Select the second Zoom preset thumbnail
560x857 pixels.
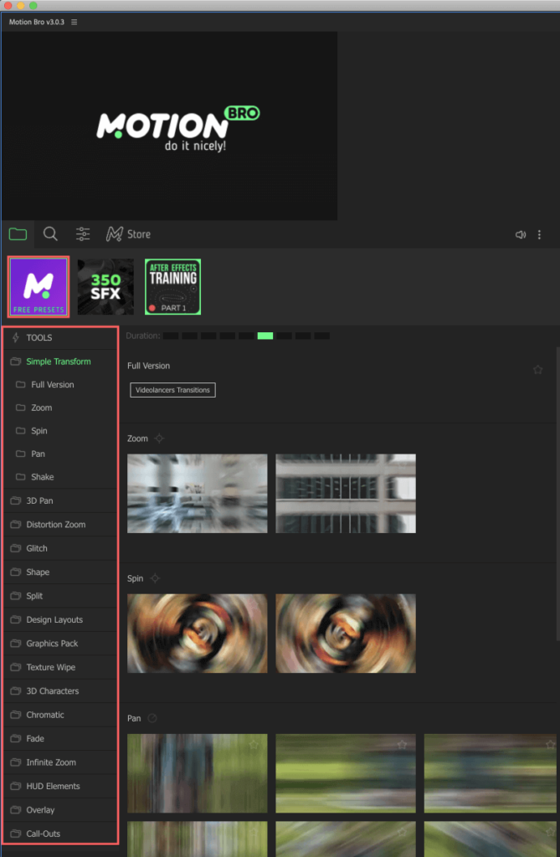point(346,494)
